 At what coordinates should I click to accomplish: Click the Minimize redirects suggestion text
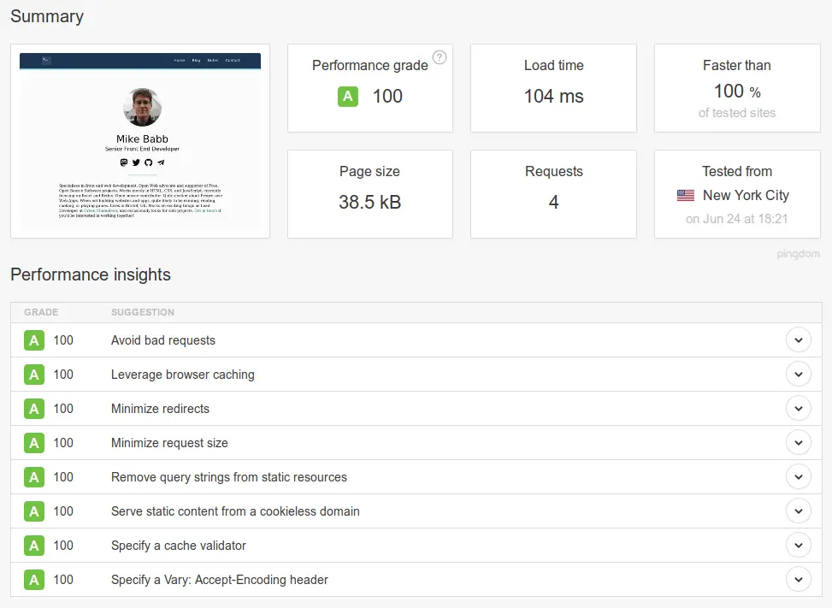pyautogui.click(x=160, y=409)
